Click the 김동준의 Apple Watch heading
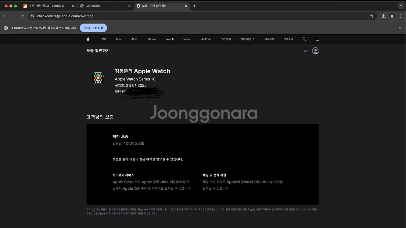406x228 pixels. [x=142, y=71]
